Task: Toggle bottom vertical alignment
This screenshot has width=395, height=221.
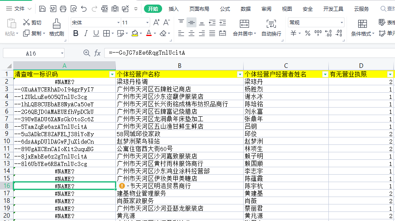Action: [202, 23]
